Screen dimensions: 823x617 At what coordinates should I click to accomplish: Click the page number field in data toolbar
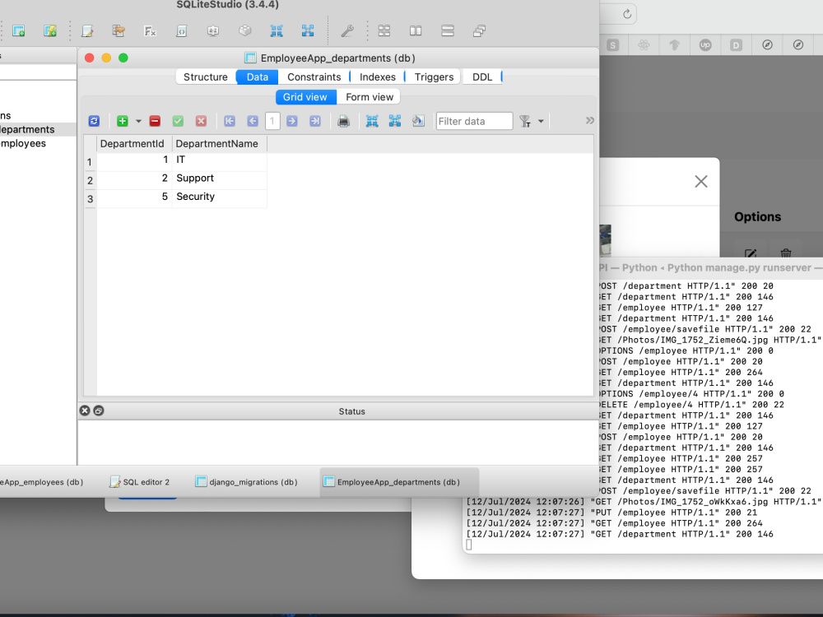click(272, 121)
